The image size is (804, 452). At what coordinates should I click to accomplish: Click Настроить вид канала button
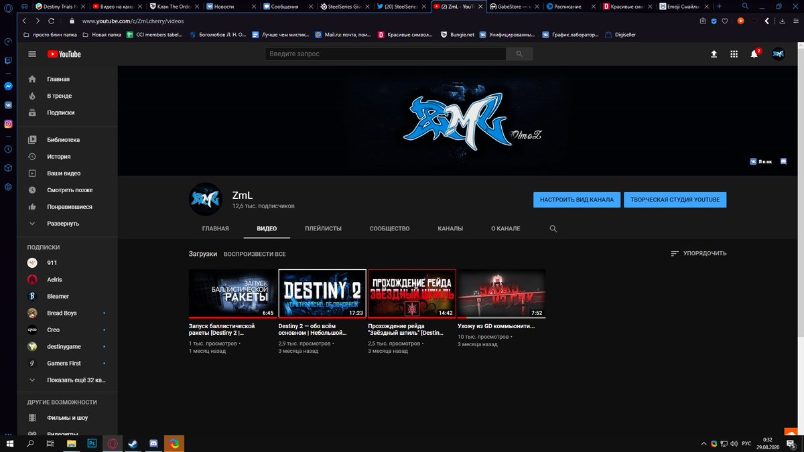[x=576, y=200]
